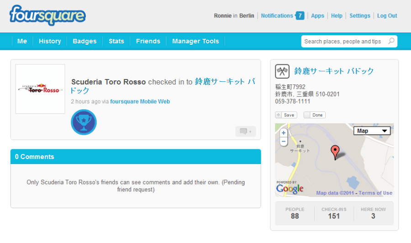Open the Help link
411x243 pixels.
pos(337,16)
